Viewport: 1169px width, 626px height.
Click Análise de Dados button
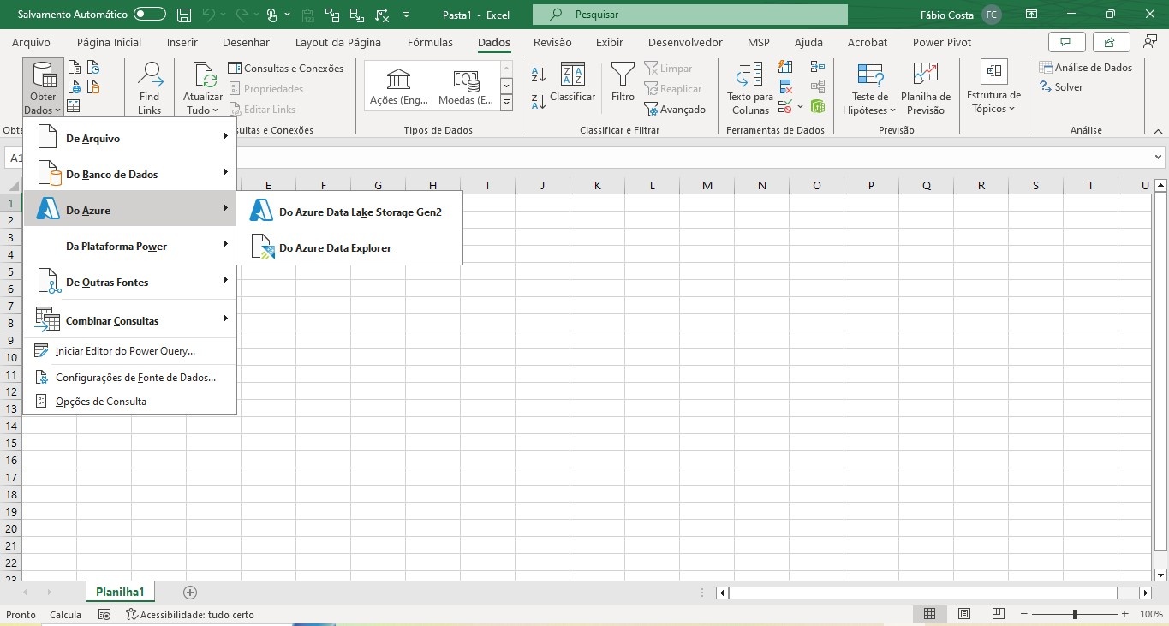click(x=1085, y=68)
